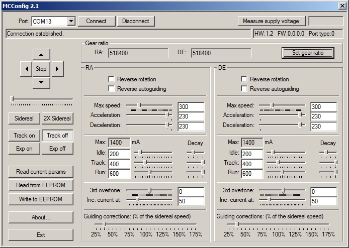Click the down arrow direction button
The image size is (349, 248).
pyautogui.click(x=41, y=82)
